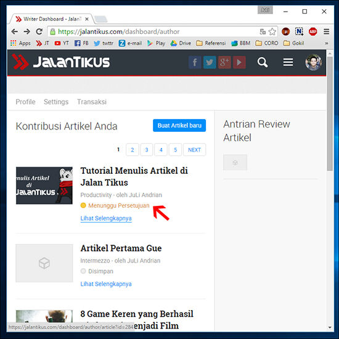The image size is (339, 339).
Task: Open the Settings tab
Action: 56,102
